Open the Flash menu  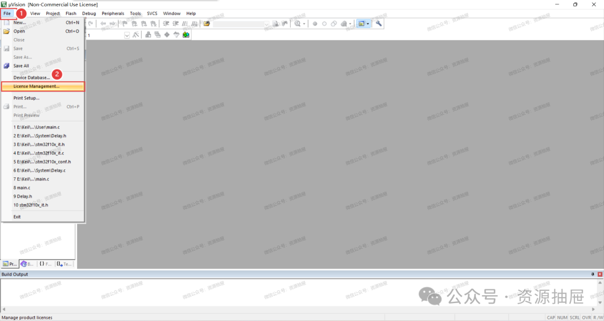(71, 13)
